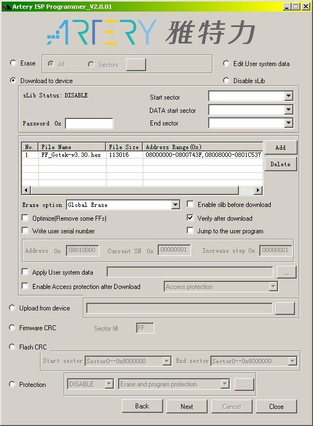
Task: Click the File Size column header
Action: point(124,147)
